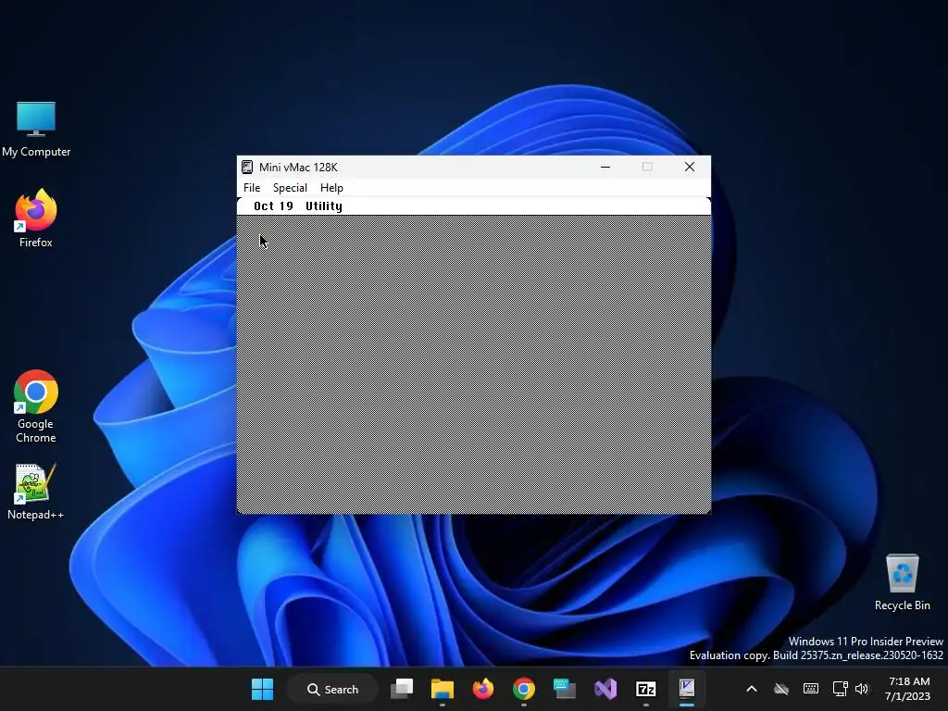Close the Mini vMac 128K window
948x711 pixels.
pyautogui.click(x=689, y=167)
